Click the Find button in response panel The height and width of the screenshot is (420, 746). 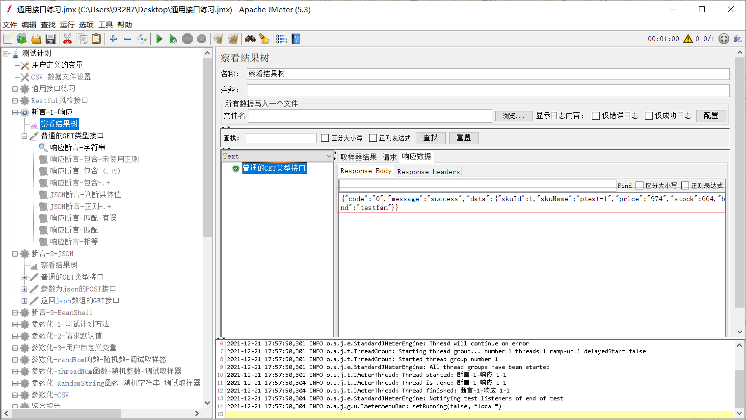[624, 185]
